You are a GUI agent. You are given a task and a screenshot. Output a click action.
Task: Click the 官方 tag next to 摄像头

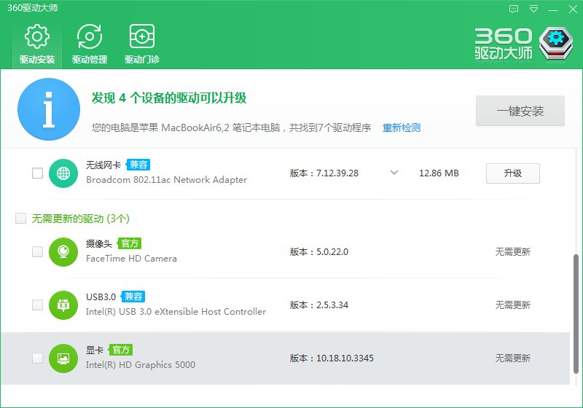coord(130,243)
